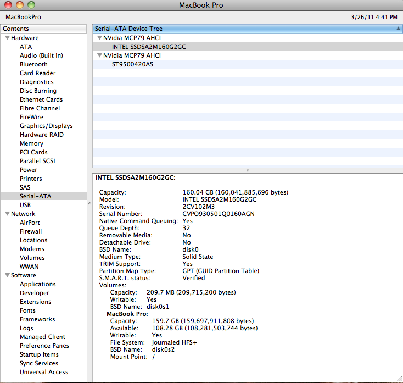Open Preference Panes under Software
This screenshot has width=403, height=383.
point(44,346)
